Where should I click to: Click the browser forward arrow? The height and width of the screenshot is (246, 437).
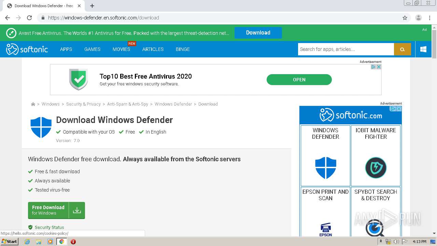pyautogui.click(x=18, y=18)
